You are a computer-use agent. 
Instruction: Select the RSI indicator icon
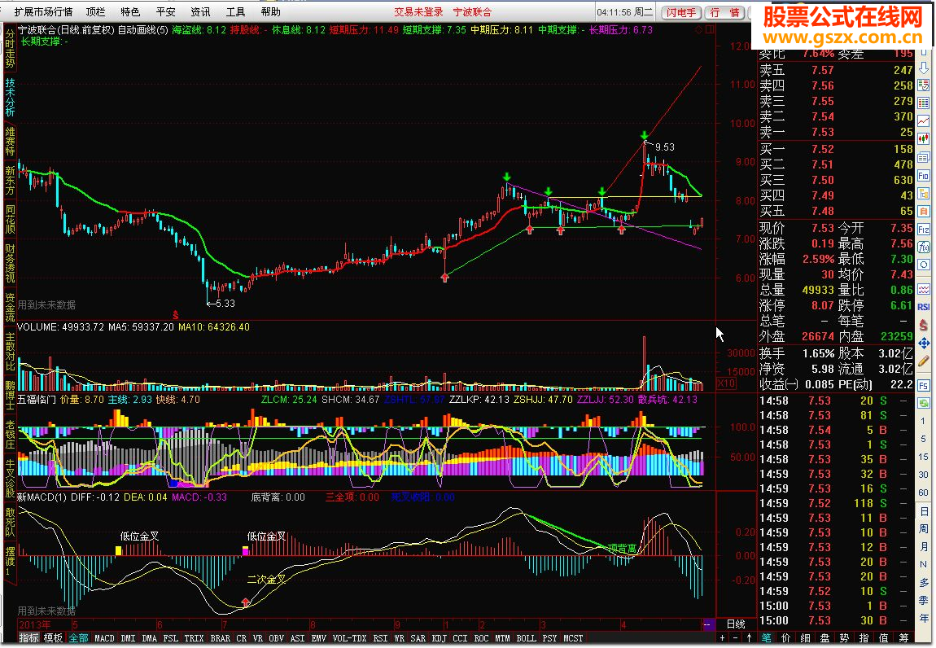coord(924,307)
